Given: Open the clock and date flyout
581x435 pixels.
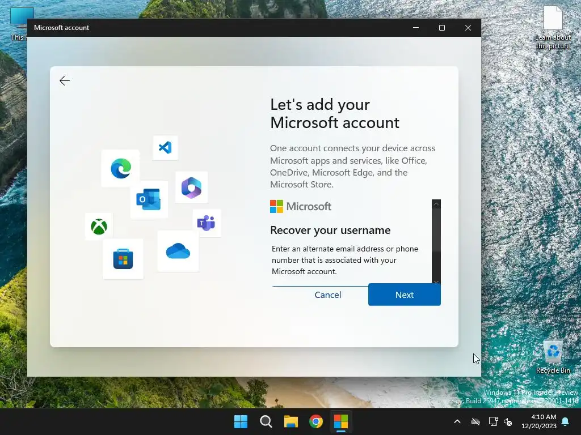Looking at the screenshot, I should coord(539,421).
